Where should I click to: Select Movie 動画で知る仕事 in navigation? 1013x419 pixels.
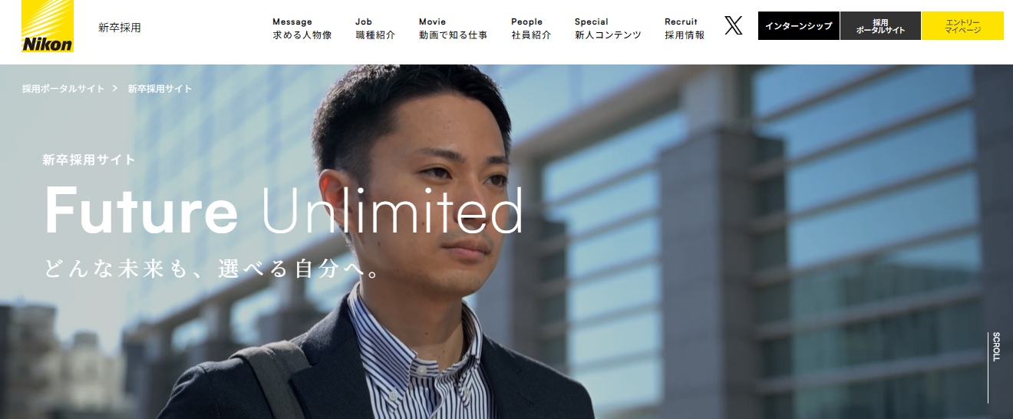point(453,28)
